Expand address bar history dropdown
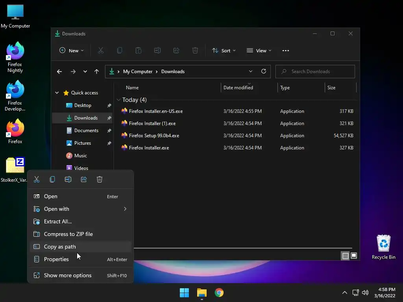403x302 pixels. [251, 72]
